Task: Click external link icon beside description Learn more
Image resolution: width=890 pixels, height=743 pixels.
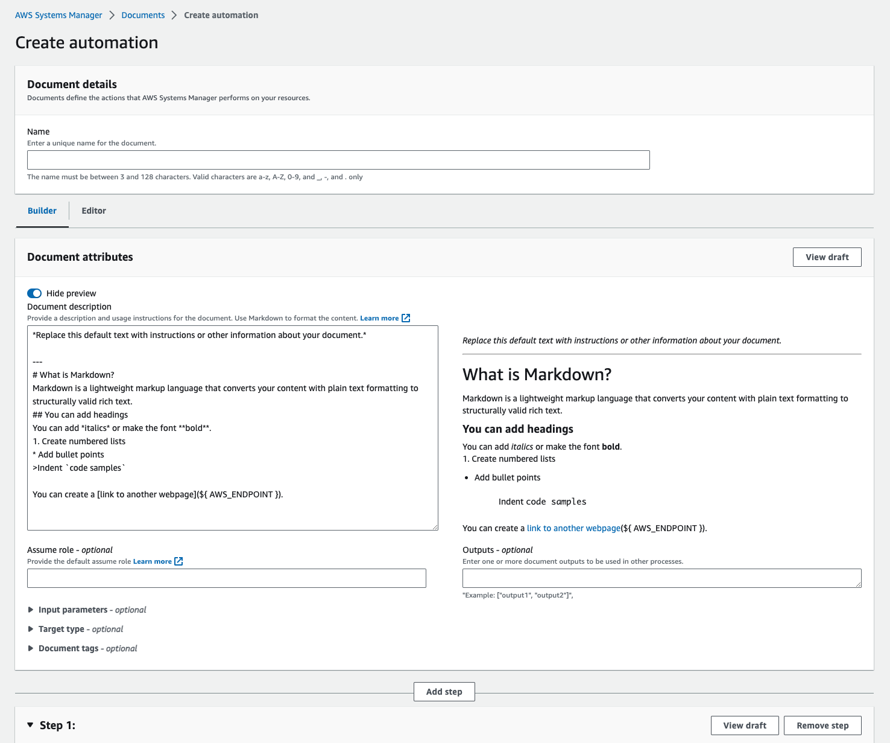Action: tap(406, 318)
